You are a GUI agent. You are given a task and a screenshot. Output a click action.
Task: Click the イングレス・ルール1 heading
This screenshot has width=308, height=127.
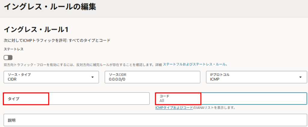pyautogui.click(x=36, y=29)
